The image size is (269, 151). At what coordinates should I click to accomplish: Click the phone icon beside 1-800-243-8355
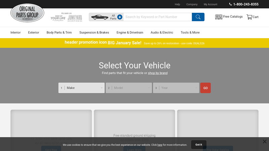230,4
